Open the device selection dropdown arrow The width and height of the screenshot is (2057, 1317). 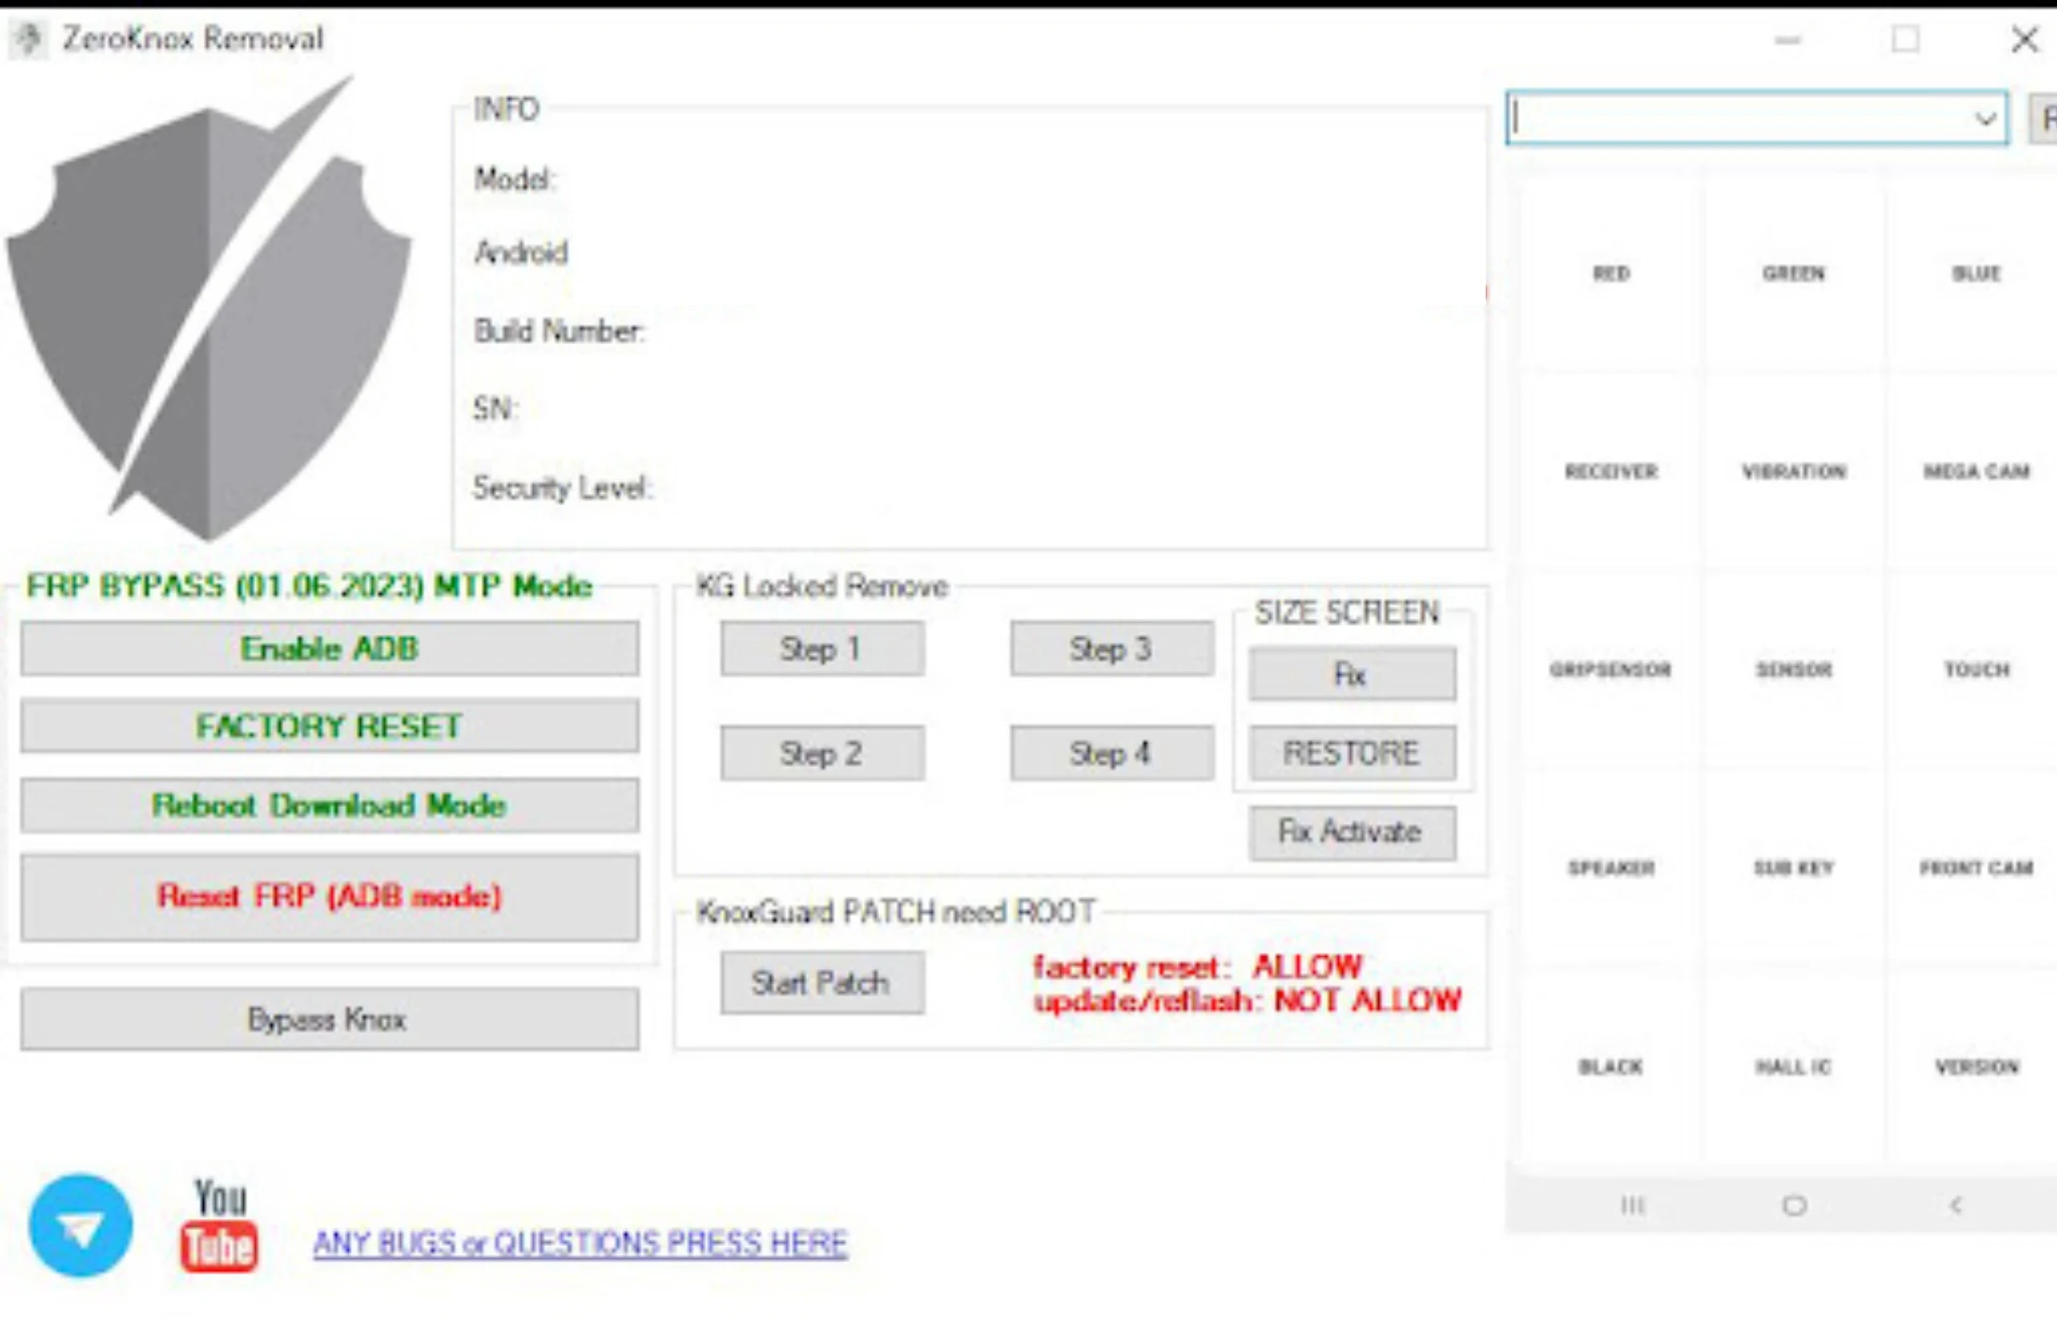pyautogui.click(x=1984, y=119)
